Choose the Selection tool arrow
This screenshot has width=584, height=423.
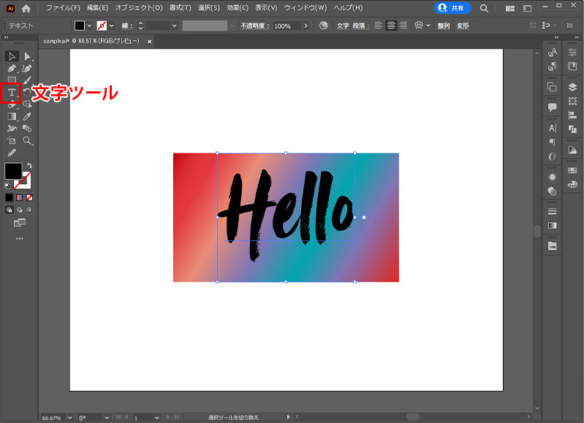(12, 56)
